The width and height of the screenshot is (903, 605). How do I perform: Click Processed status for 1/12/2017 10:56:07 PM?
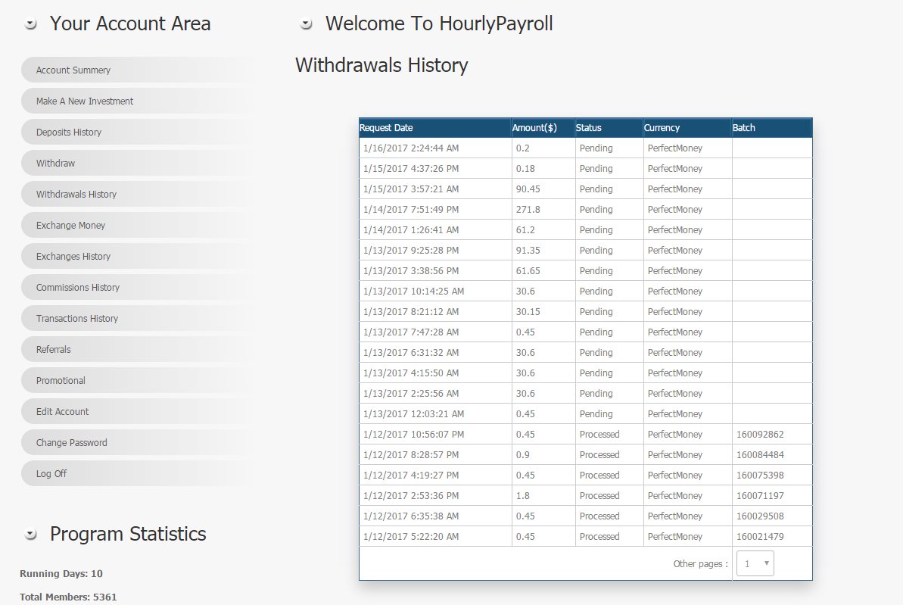[x=599, y=435]
